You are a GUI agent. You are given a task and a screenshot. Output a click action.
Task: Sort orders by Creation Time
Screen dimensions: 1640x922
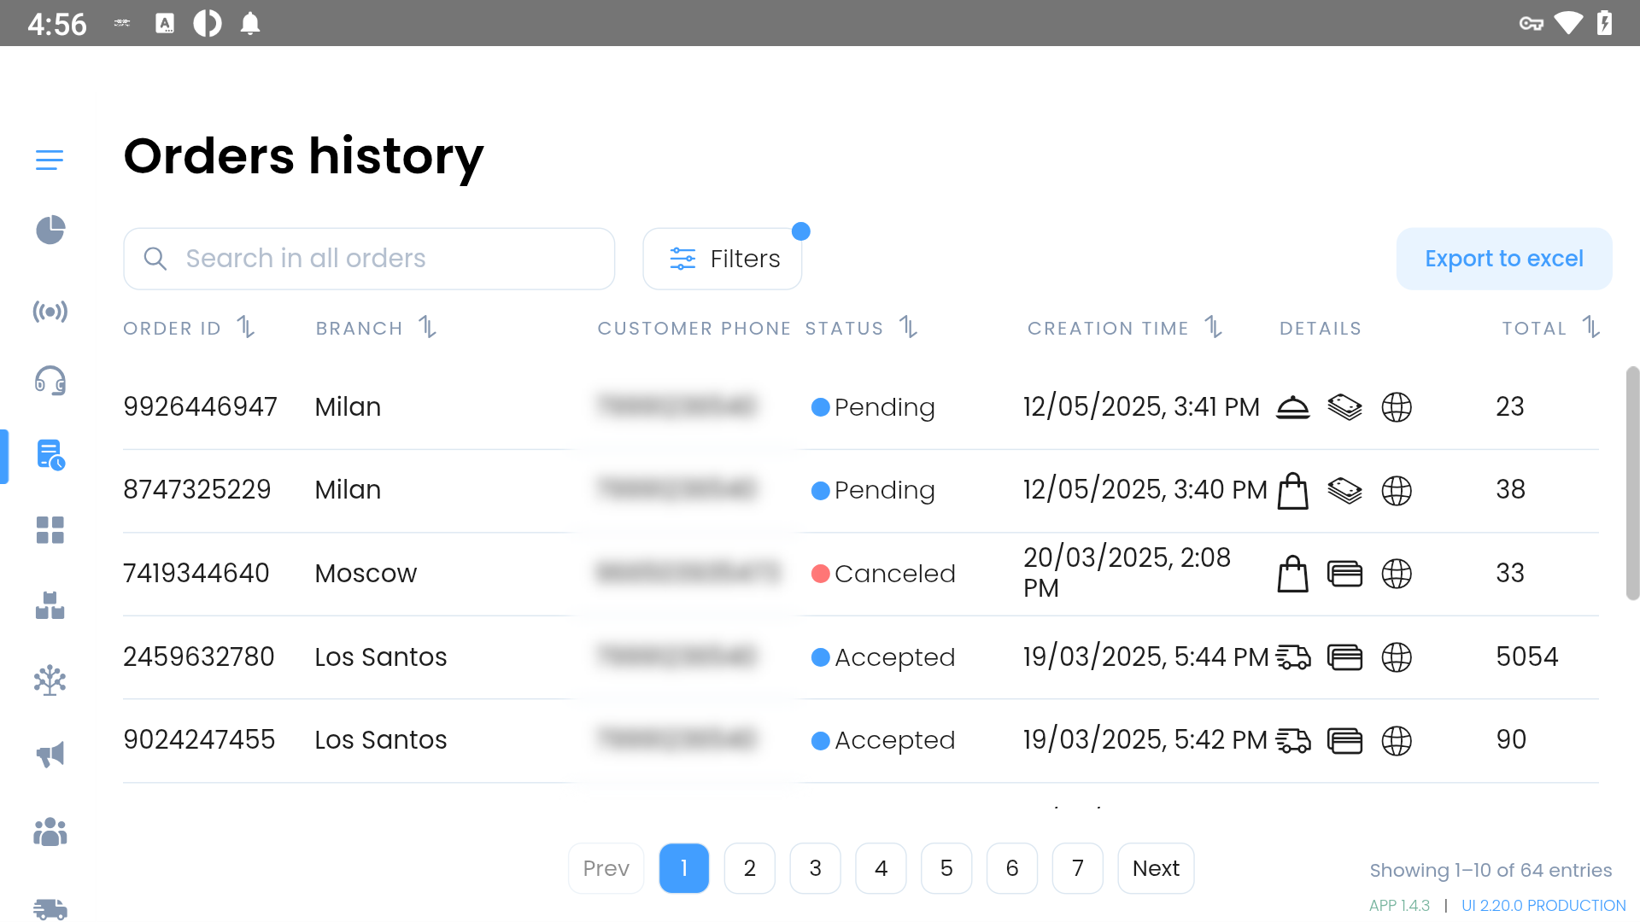[x=1214, y=327]
